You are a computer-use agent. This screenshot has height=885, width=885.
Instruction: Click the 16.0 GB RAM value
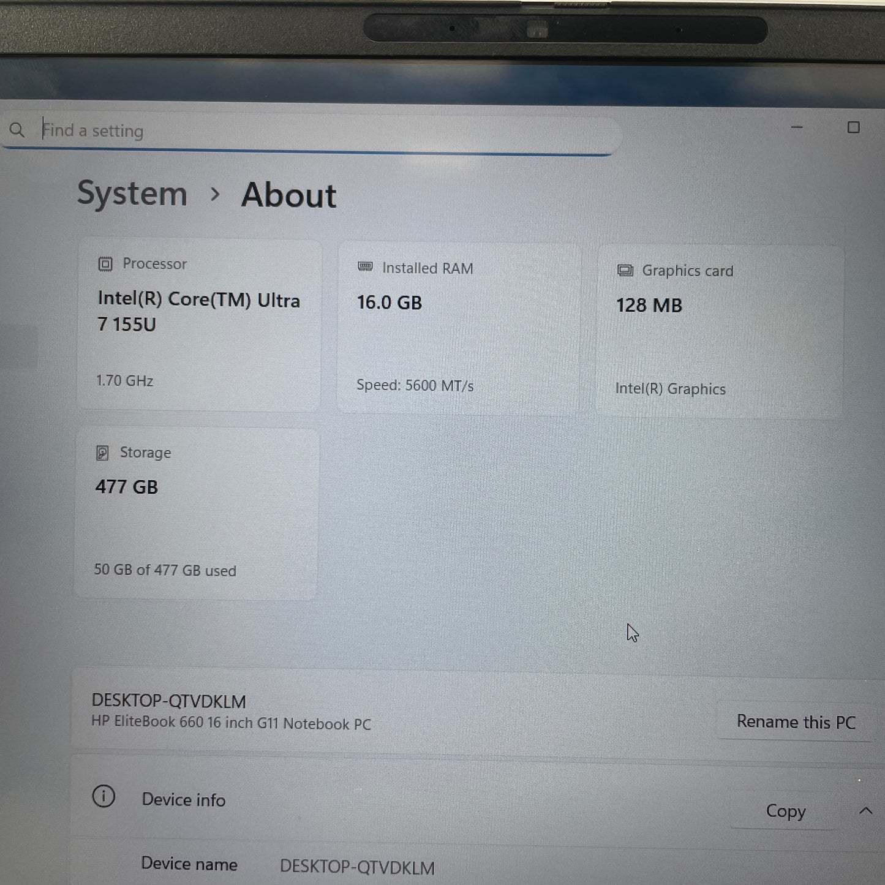(x=390, y=303)
